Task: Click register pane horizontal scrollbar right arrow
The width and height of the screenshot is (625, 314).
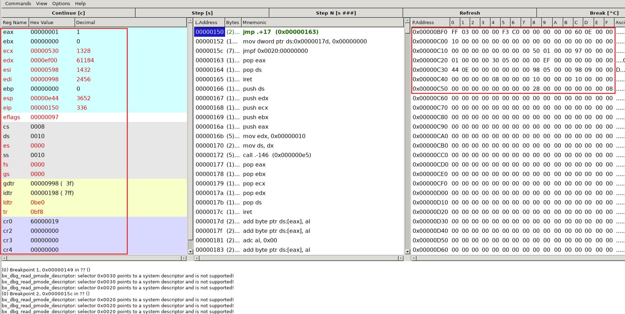Action: coord(184,258)
